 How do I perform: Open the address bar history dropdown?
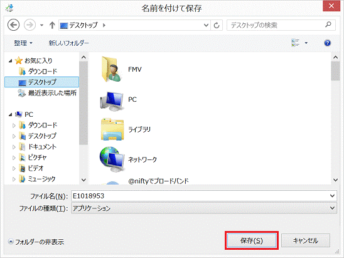pyautogui.click(x=206, y=25)
